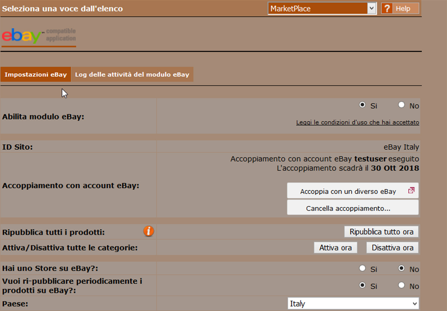This screenshot has height=311, width=447.
Task: Click the Accoppiamento con account eBay label
Action: tap(71, 186)
